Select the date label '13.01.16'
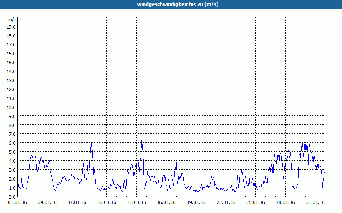This screenshot has width=342, height=213. point(136,203)
